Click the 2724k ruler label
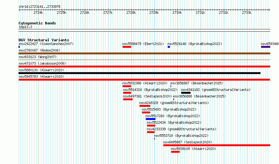This screenshot has height=164, width=279. pyautogui.click(x=38, y=12)
